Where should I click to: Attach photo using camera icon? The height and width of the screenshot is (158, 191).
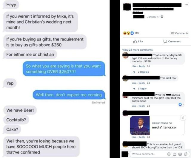coord(174,154)
